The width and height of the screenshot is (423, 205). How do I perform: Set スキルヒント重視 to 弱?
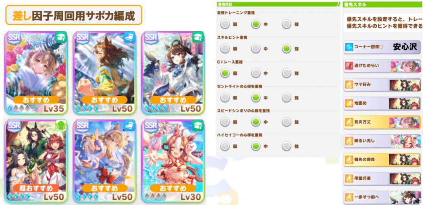point(225,49)
